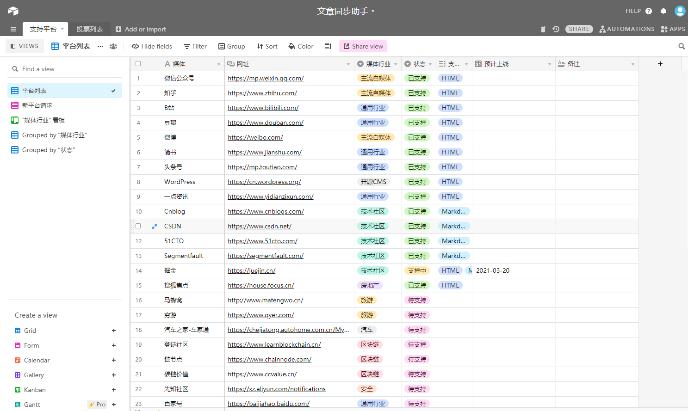Open the trash bin icon
The width and height of the screenshot is (688, 411).
[543, 29]
